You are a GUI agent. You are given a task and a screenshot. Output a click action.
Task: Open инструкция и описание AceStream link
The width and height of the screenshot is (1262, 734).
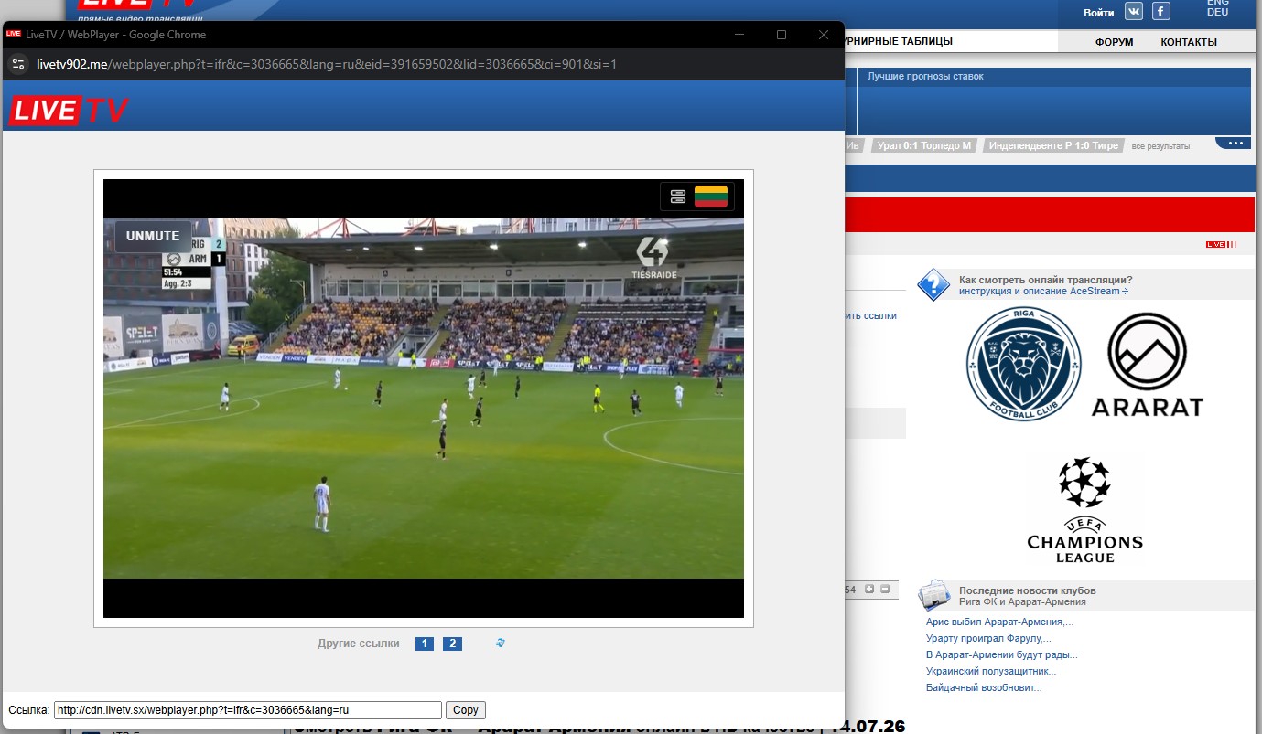click(x=1043, y=291)
